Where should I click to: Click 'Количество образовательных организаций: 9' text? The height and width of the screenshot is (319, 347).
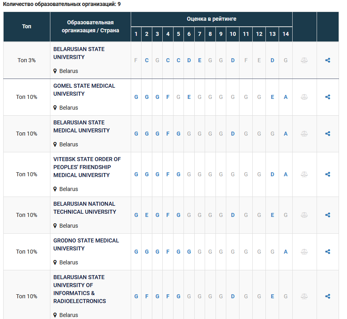[x=62, y=4]
